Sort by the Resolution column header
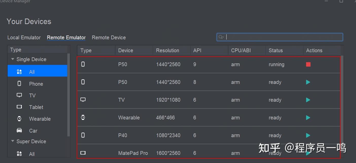The width and height of the screenshot is (356, 163). click(x=167, y=50)
